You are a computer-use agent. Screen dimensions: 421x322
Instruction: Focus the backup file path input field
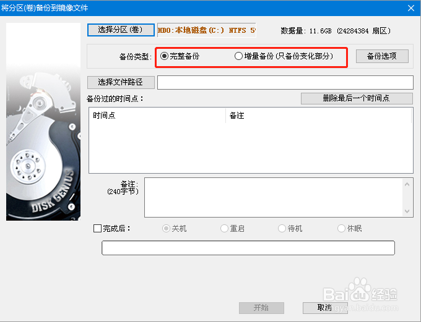pyautogui.click(x=285, y=82)
